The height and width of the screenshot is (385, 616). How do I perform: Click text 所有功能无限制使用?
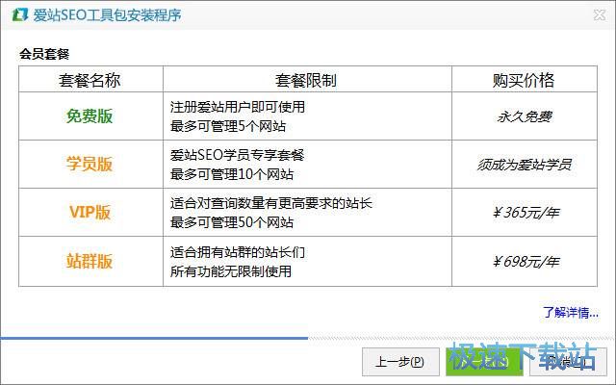tap(231, 271)
